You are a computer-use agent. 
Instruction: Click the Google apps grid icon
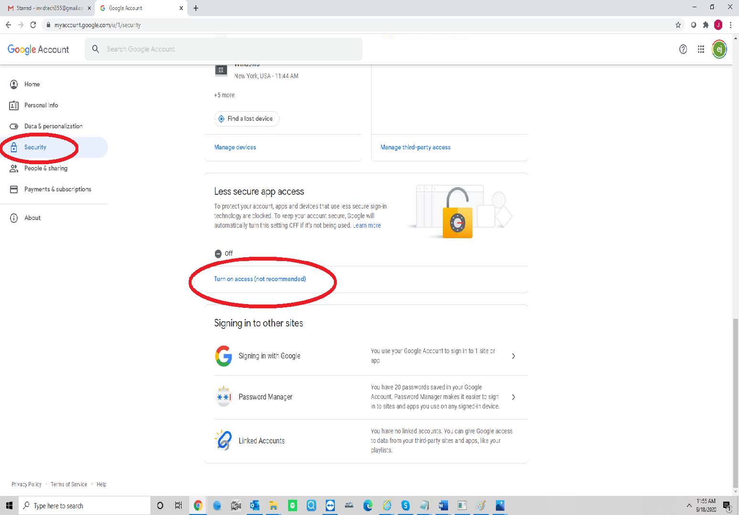(701, 49)
